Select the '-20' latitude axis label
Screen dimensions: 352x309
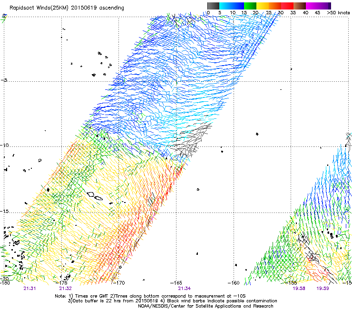coord(4,279)
